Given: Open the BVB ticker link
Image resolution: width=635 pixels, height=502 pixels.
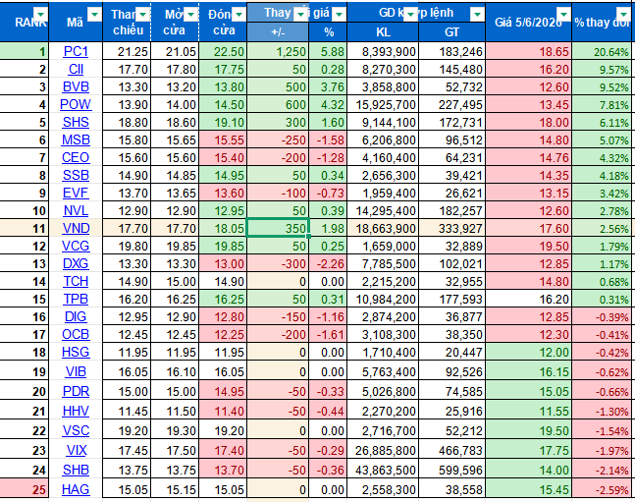Looking at the screenshot, I should click(x=76, y=86).
